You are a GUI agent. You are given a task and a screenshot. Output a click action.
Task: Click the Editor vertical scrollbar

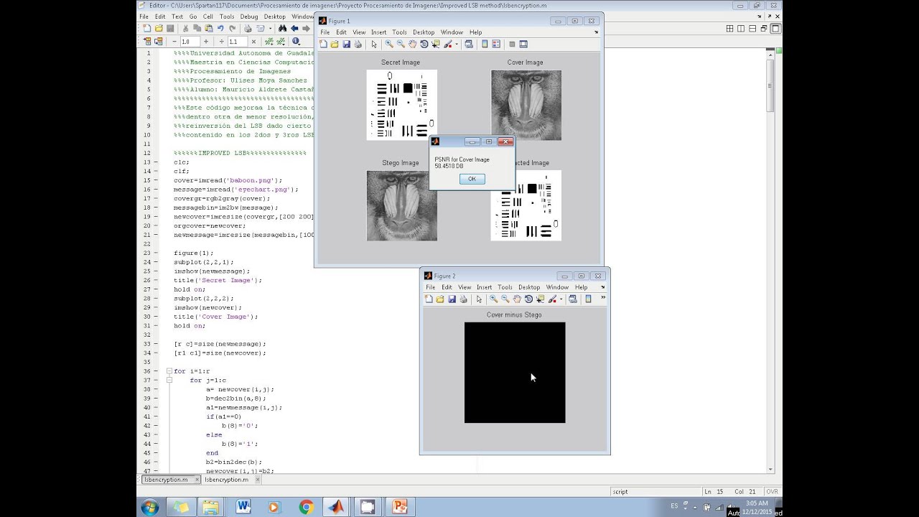click(770, 86)
